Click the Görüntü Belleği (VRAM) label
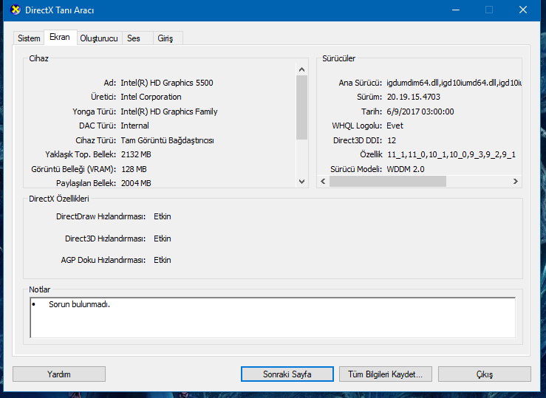 pyautogui.click(x=73, y=169)
